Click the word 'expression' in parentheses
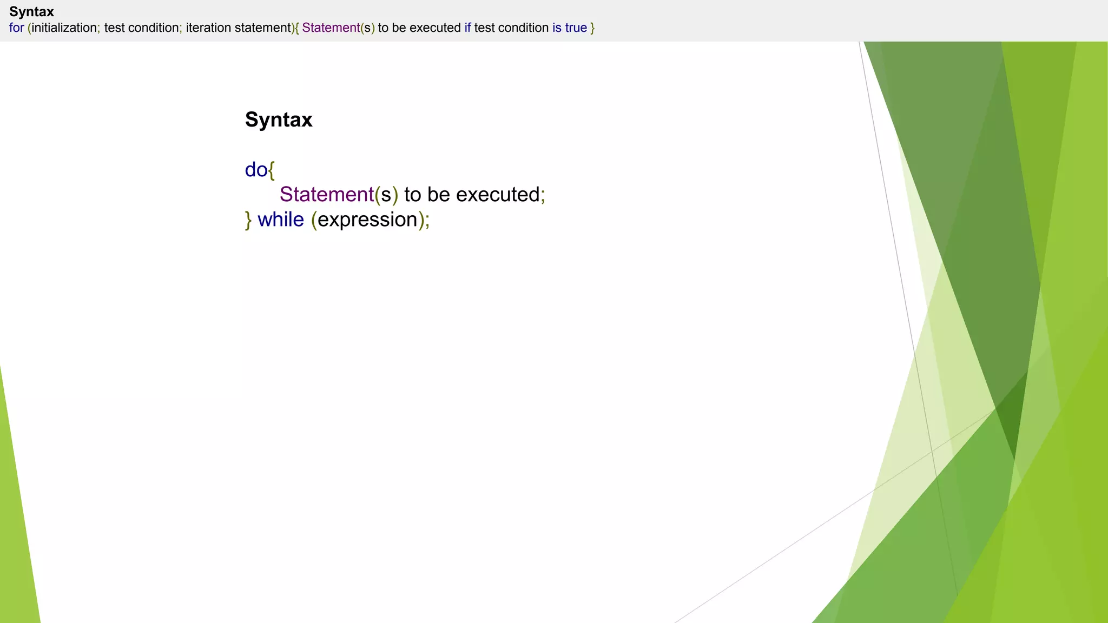Image resolution: width=1108 pixels, height=623 pixels. (367, 220)
